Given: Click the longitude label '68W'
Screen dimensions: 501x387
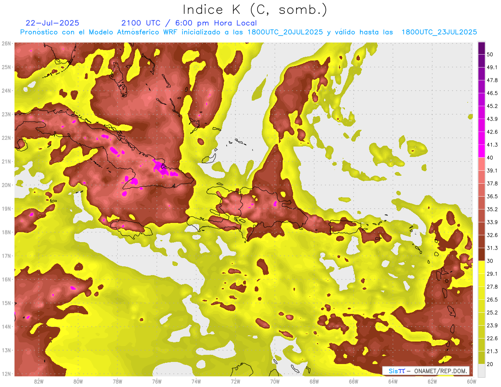Looking at the screenshot, I should coord(314,382).
